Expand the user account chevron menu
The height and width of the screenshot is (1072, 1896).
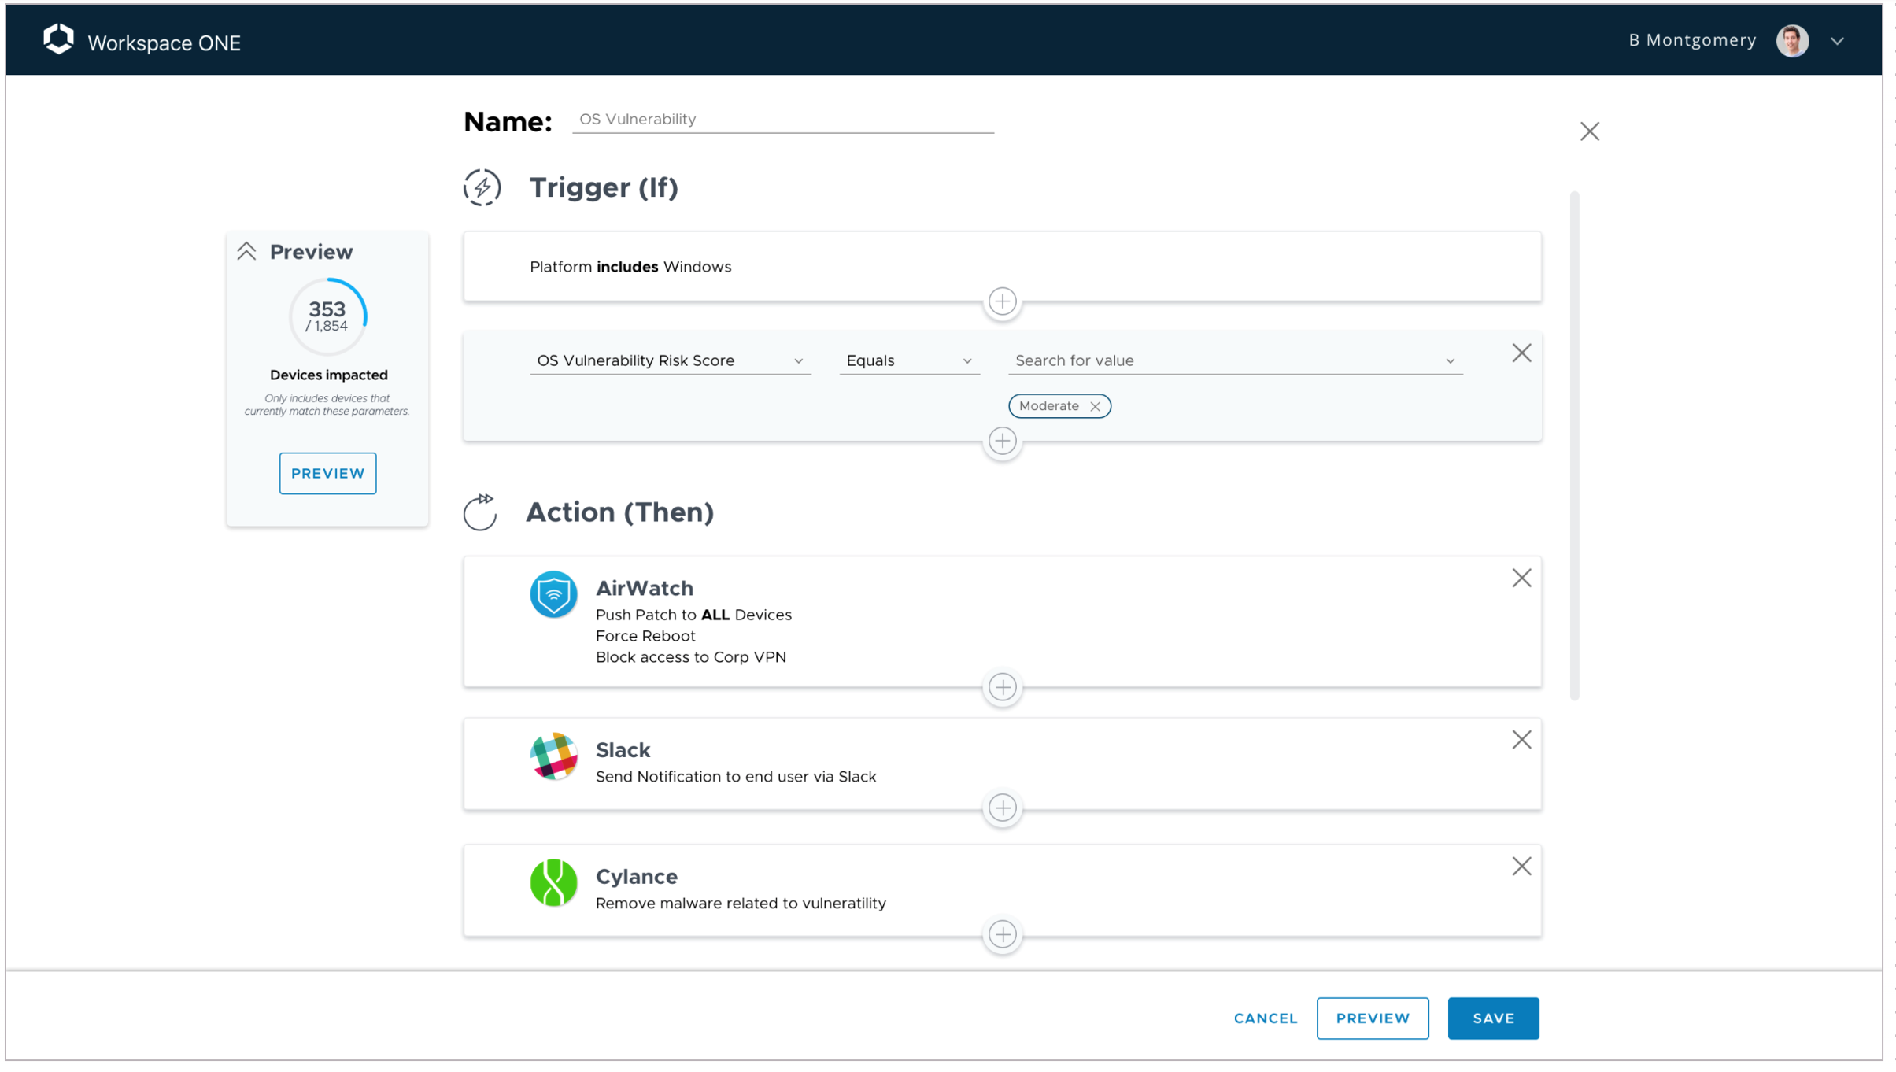pyautogui.click(x=1838, y=41)
